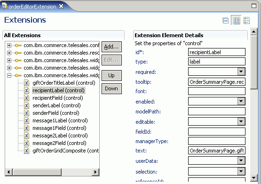The height and width of the screenshot is (184, 261).
Task: Maximize the editor using top-right icon
Action: [253, 6]
